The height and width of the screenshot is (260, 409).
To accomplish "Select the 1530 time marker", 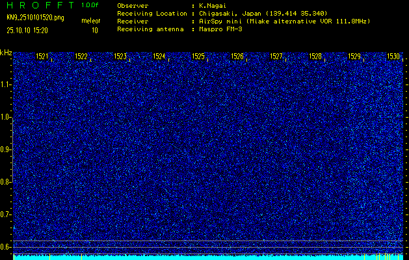I will tap(393, 57).
